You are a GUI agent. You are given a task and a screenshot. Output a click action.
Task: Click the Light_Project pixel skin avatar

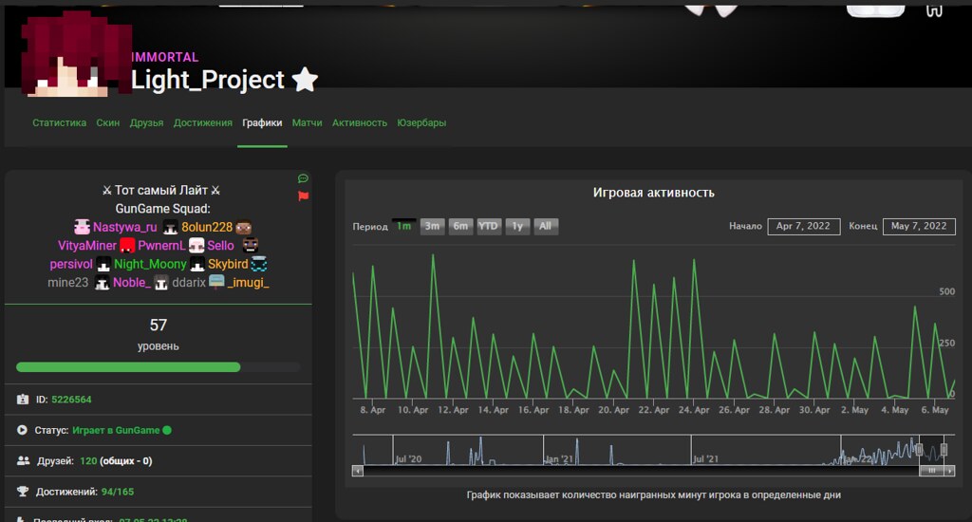click(72, 53)
